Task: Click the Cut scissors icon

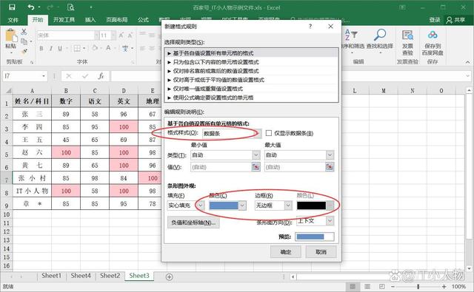Action: coord(24,31)
